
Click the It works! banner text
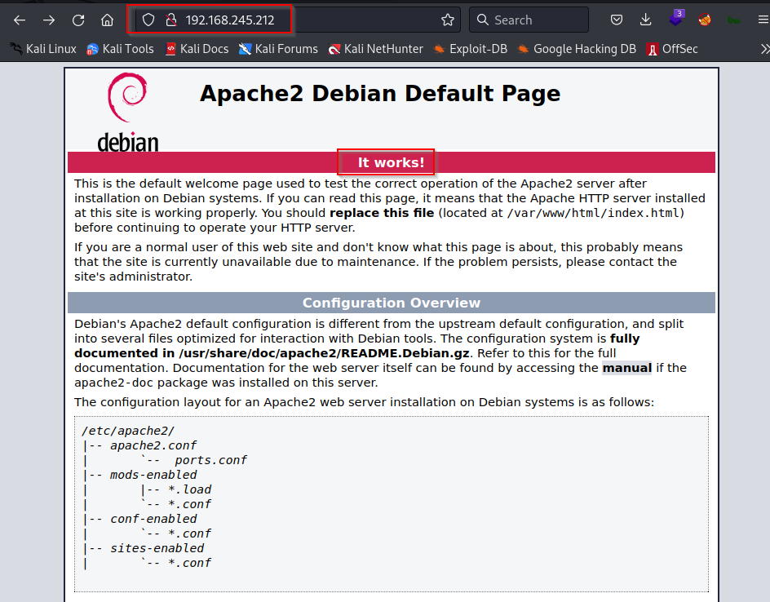[391, 162]
